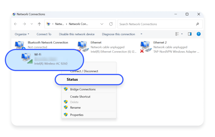
Task: Click the Netw... breadcrumb segment
Action: tap(59, 24)
